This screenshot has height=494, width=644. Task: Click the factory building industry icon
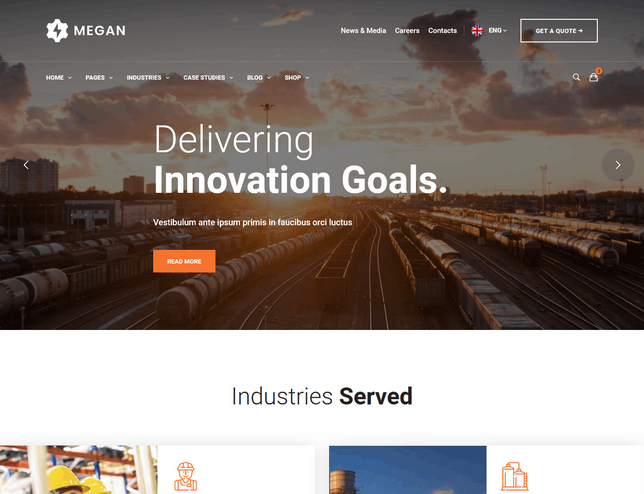(514, 476)
